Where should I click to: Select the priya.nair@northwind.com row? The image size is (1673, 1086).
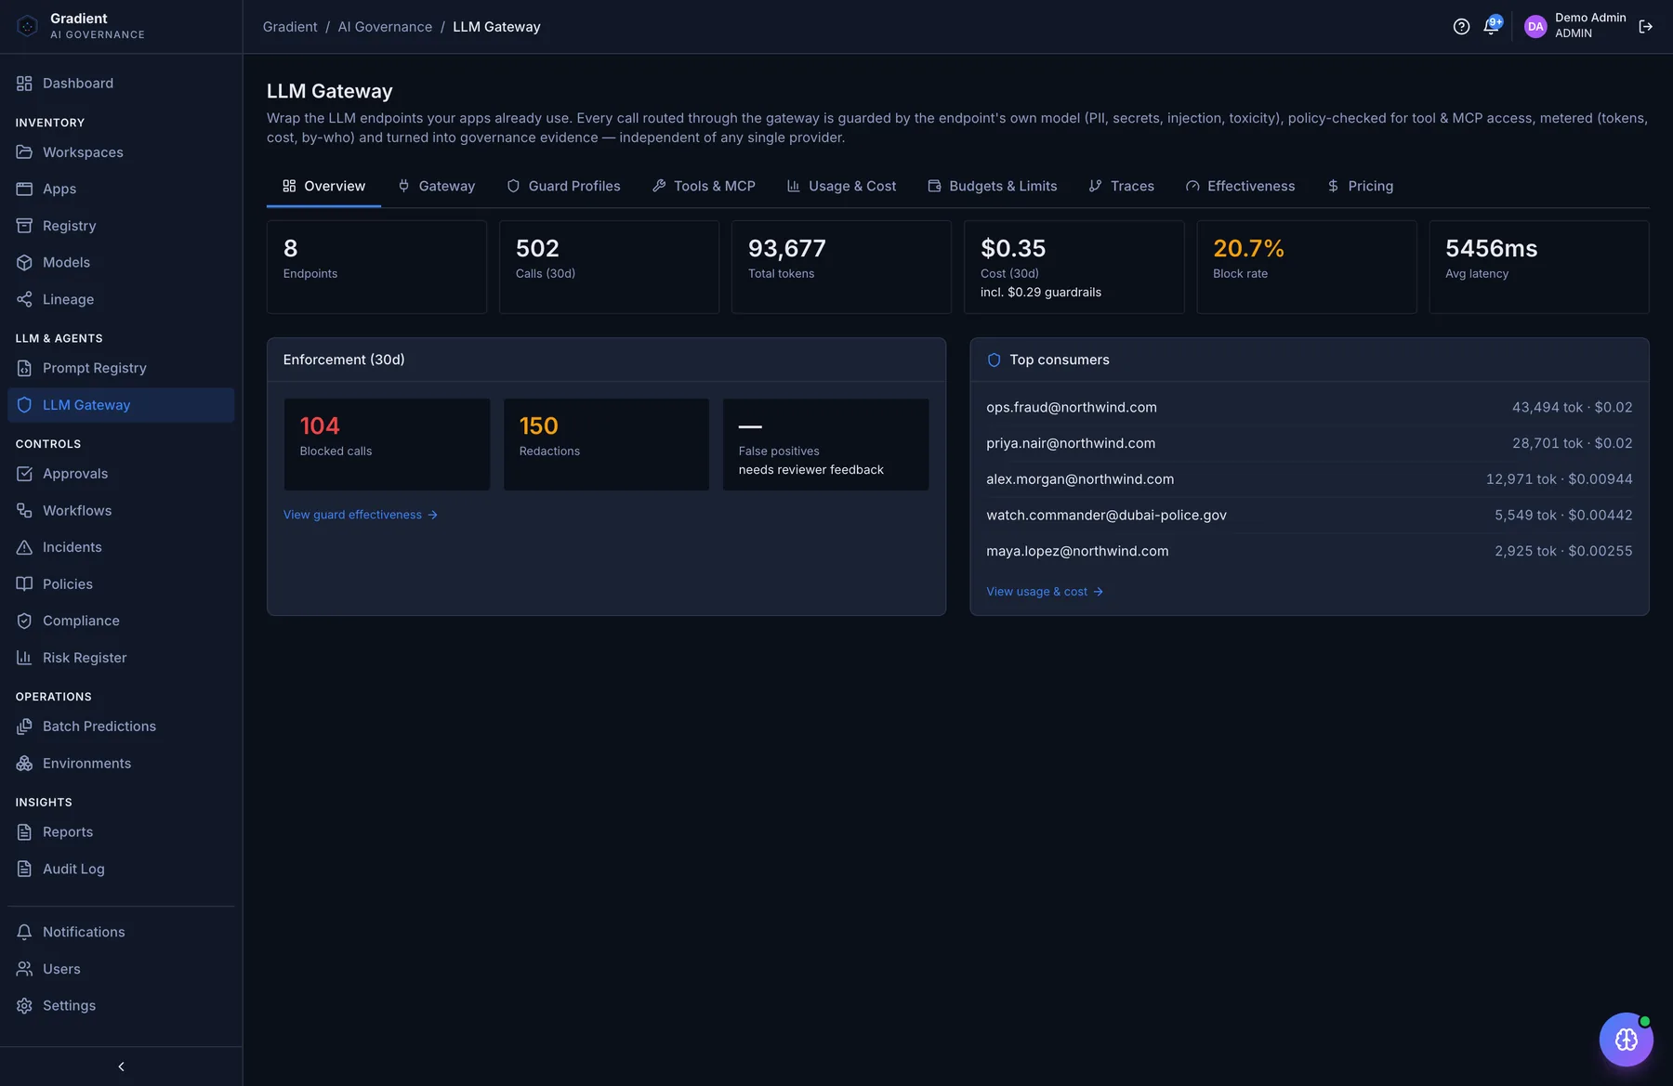1310,443
